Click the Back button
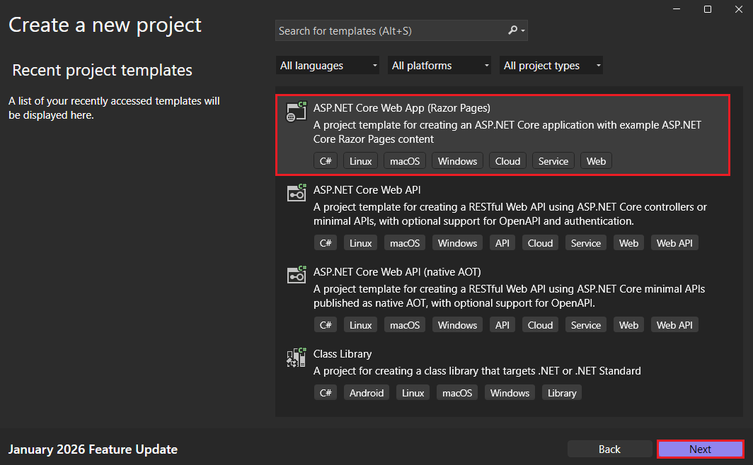The height and width of the screenshot is (465, 753). click(609, 448)
